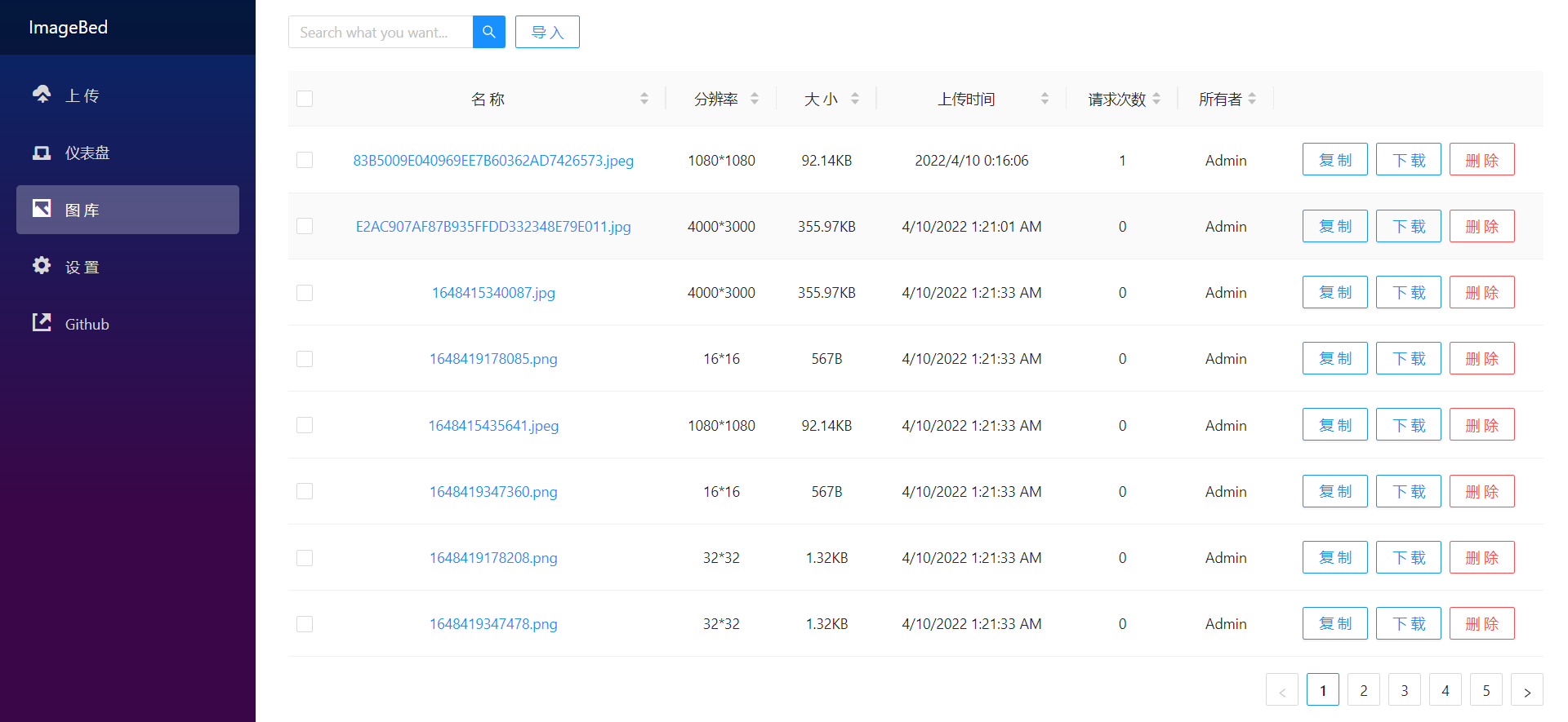
Task: Open the 设置 menu item
Action: point(127,267)
